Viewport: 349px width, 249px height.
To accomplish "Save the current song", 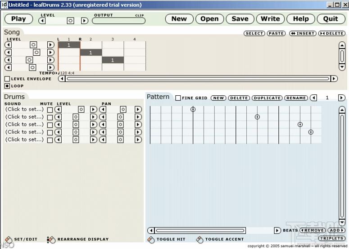I will (x=240, y=19).
